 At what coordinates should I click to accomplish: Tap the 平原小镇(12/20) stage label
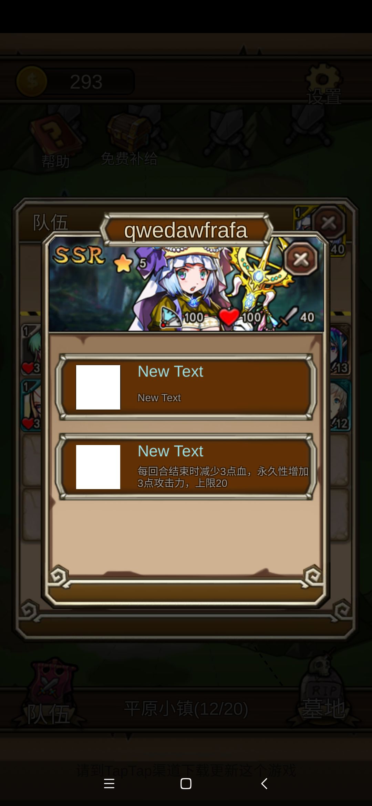186,709
